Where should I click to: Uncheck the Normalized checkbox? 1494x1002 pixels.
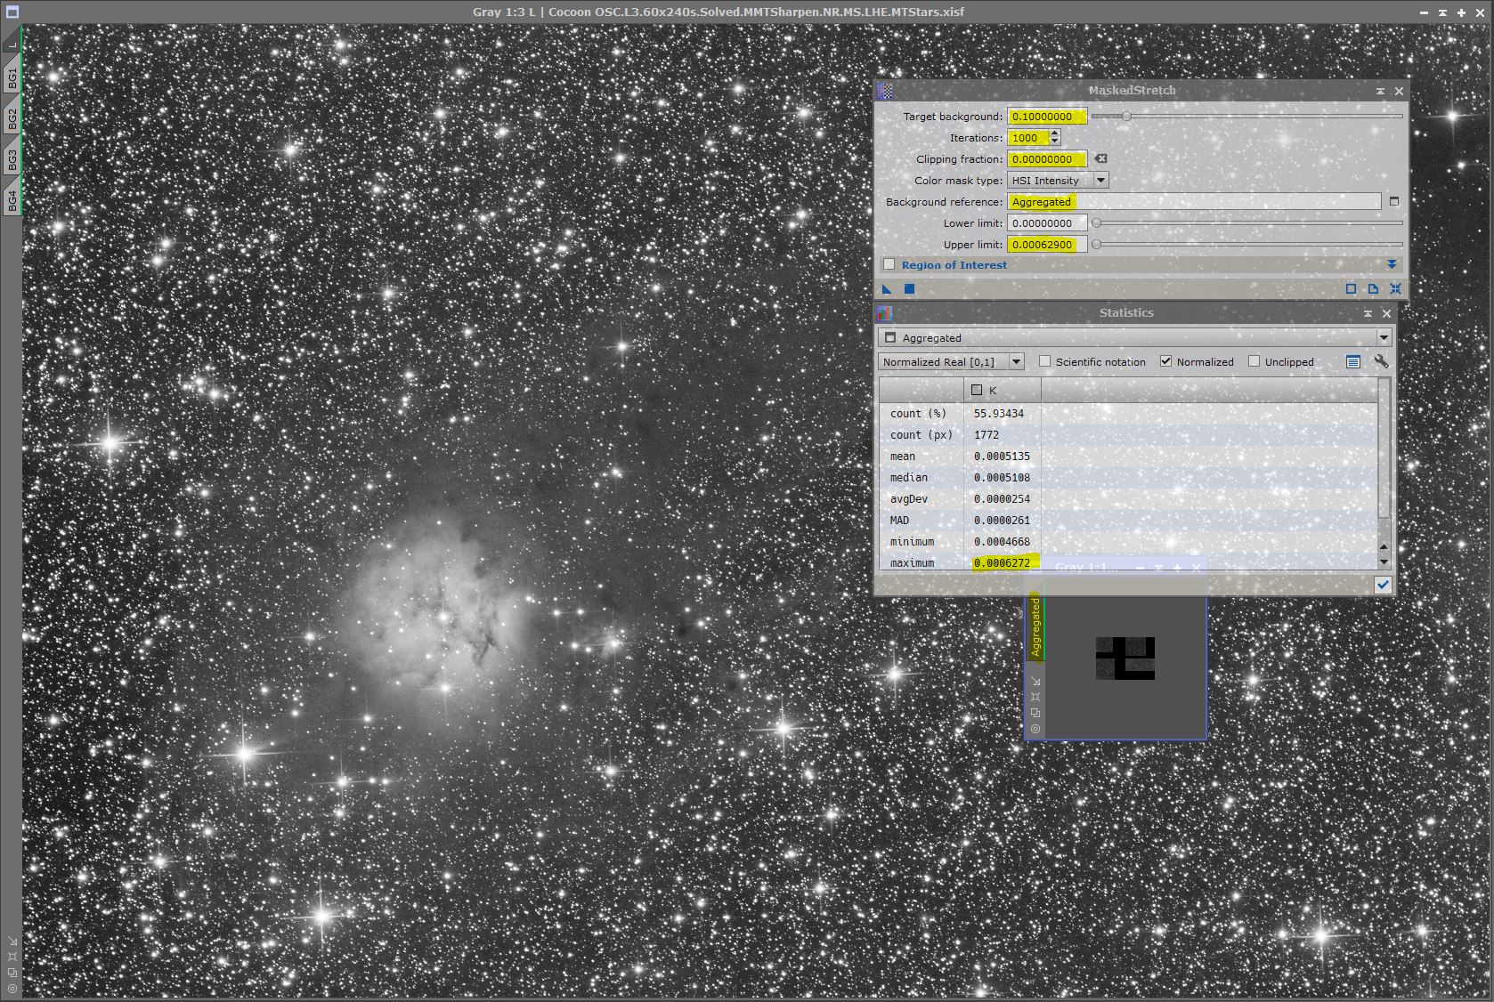(x=1165, y=361)
